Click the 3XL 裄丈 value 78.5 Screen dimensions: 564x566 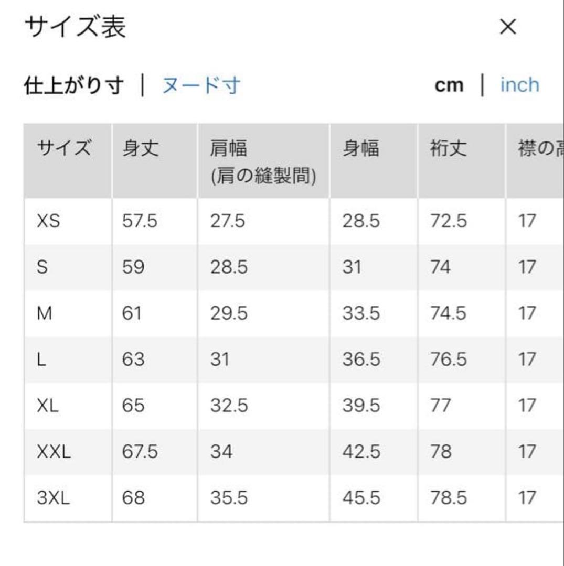(448, 498)
